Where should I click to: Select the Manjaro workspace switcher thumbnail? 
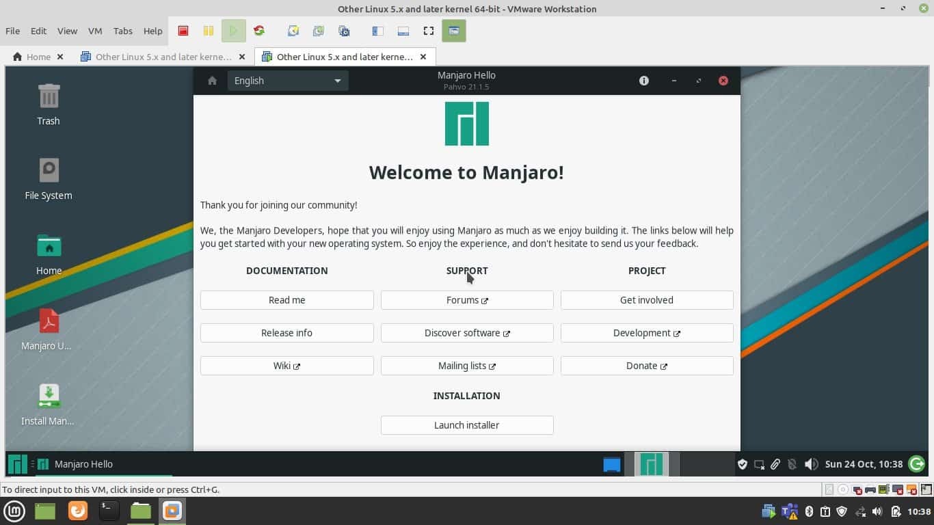651,464
